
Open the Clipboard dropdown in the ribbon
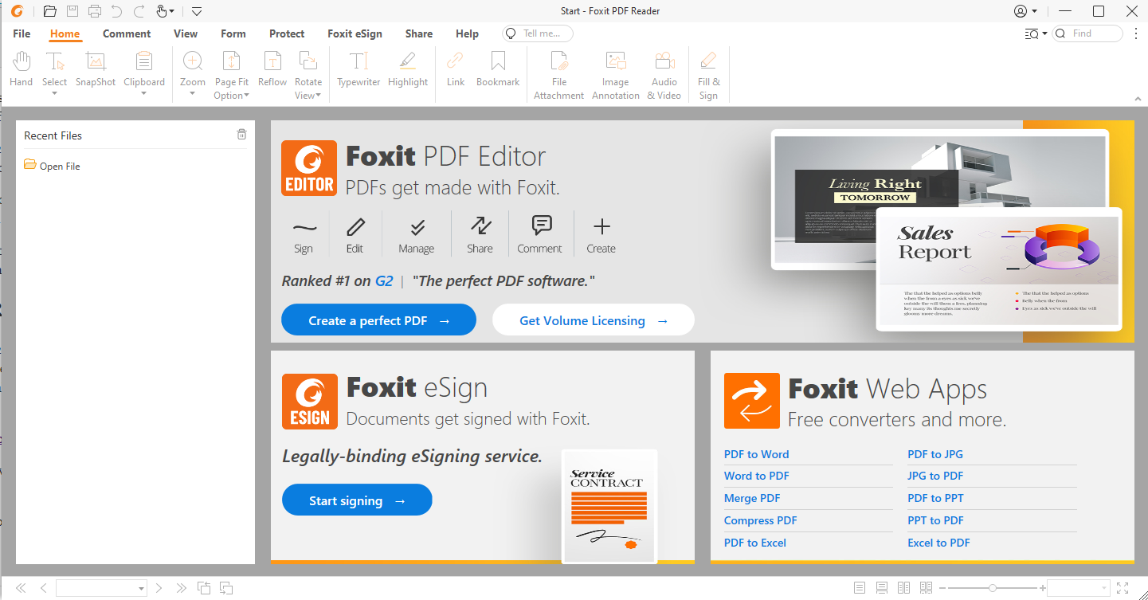144,94
